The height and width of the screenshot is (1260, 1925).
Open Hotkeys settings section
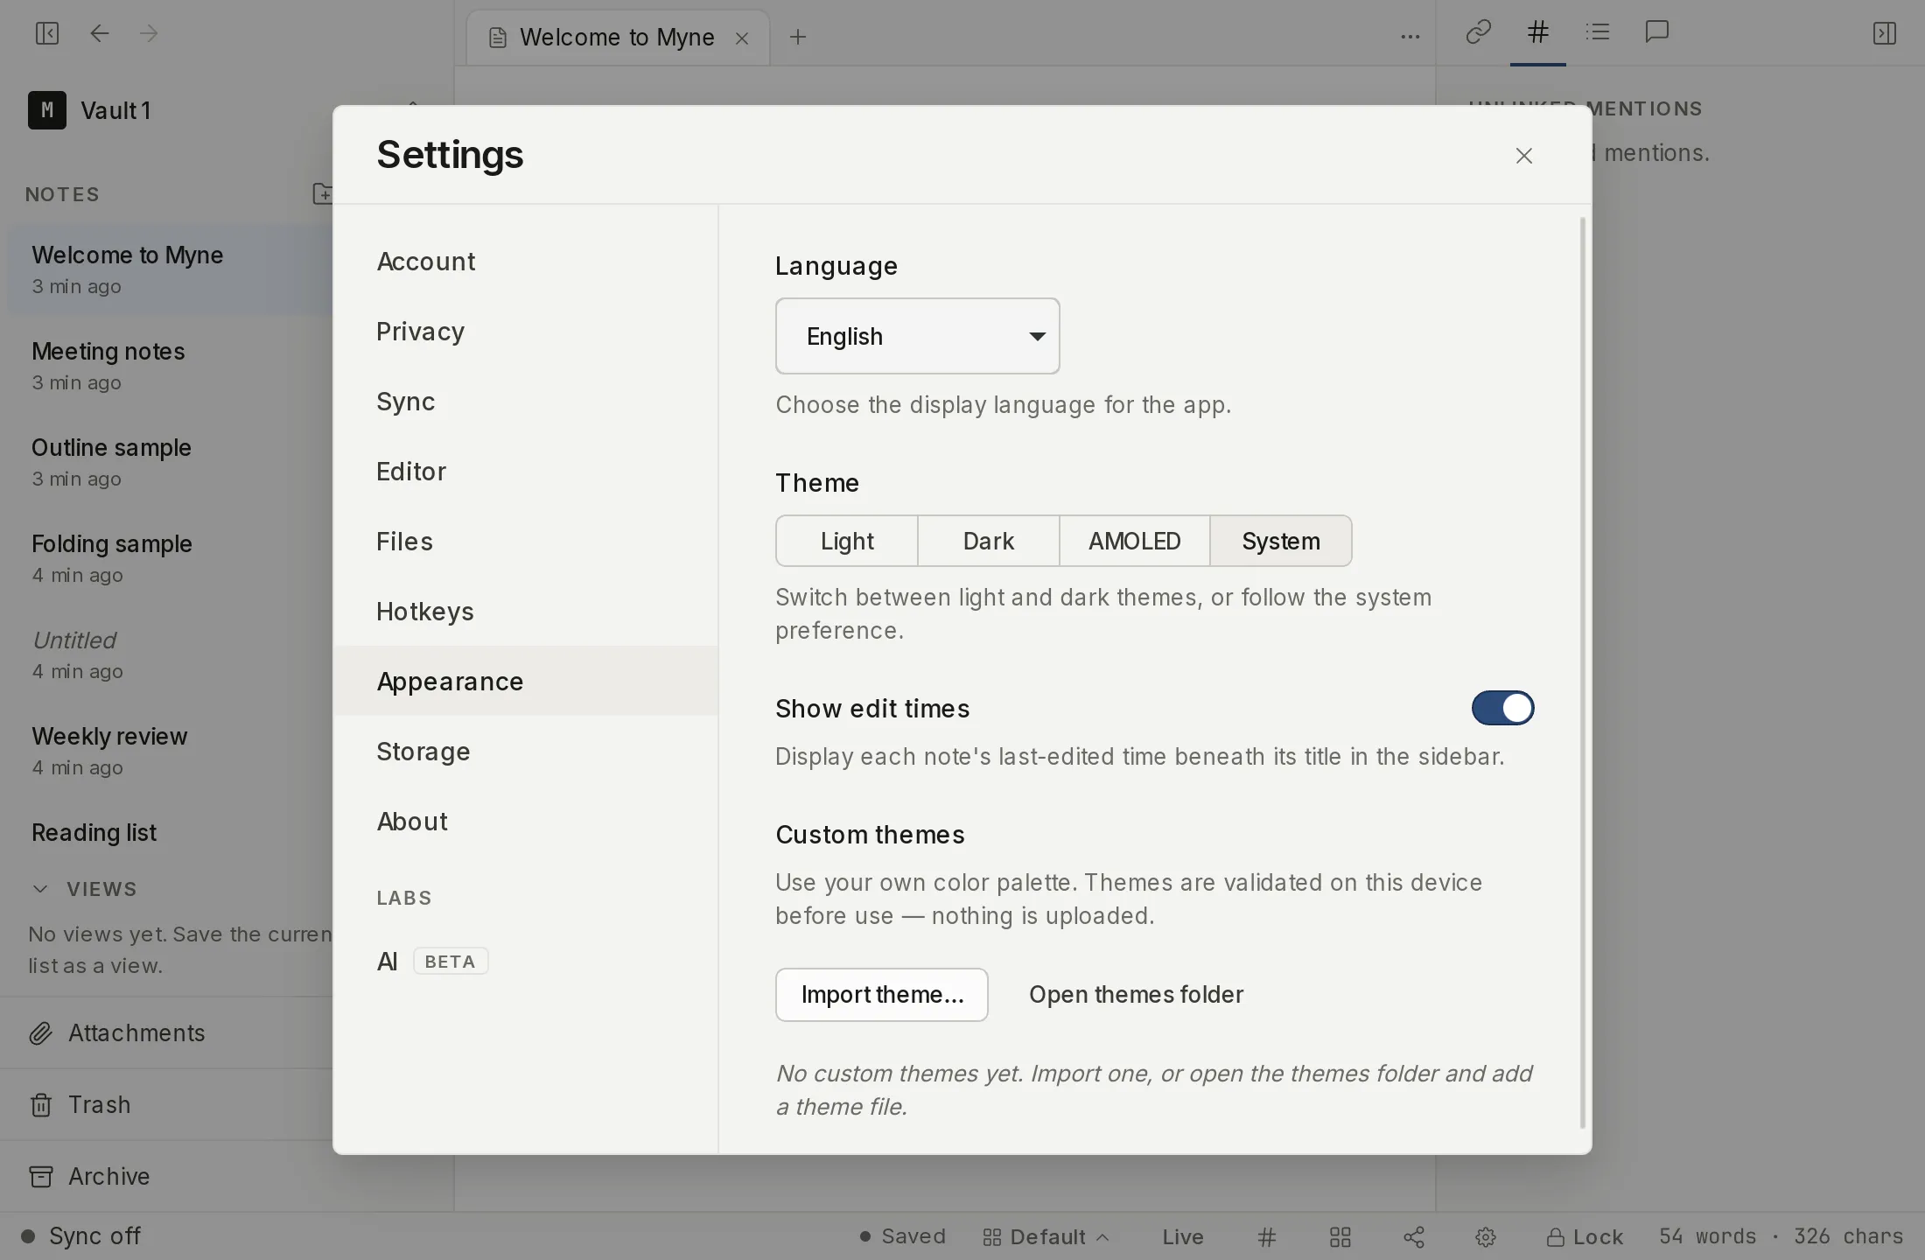pyautogui.click(x=525, y=611)
